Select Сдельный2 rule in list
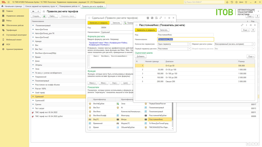The width and height of the screenshot is (262, 147). click(40, 101)
